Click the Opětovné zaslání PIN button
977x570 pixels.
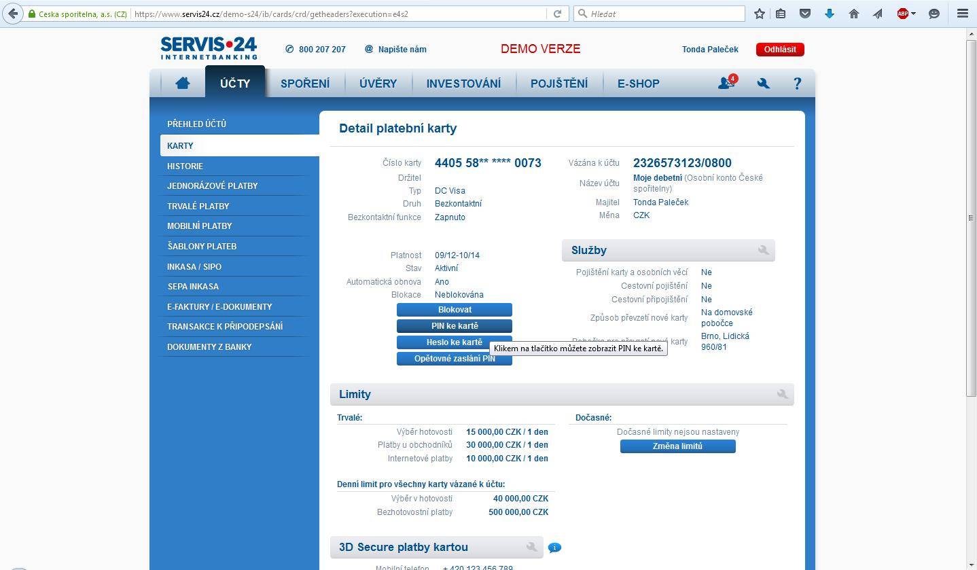coord(455,359)
